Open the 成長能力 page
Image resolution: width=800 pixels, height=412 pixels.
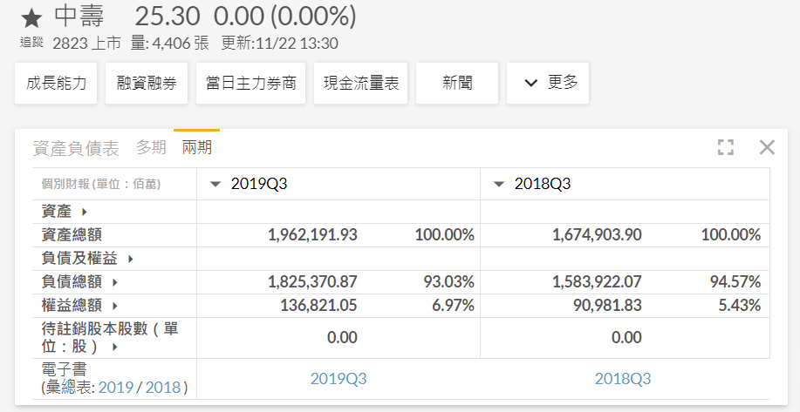(57, 83)
